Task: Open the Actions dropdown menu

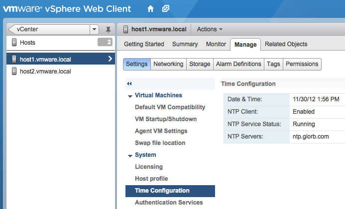Action: pos(210,29)
